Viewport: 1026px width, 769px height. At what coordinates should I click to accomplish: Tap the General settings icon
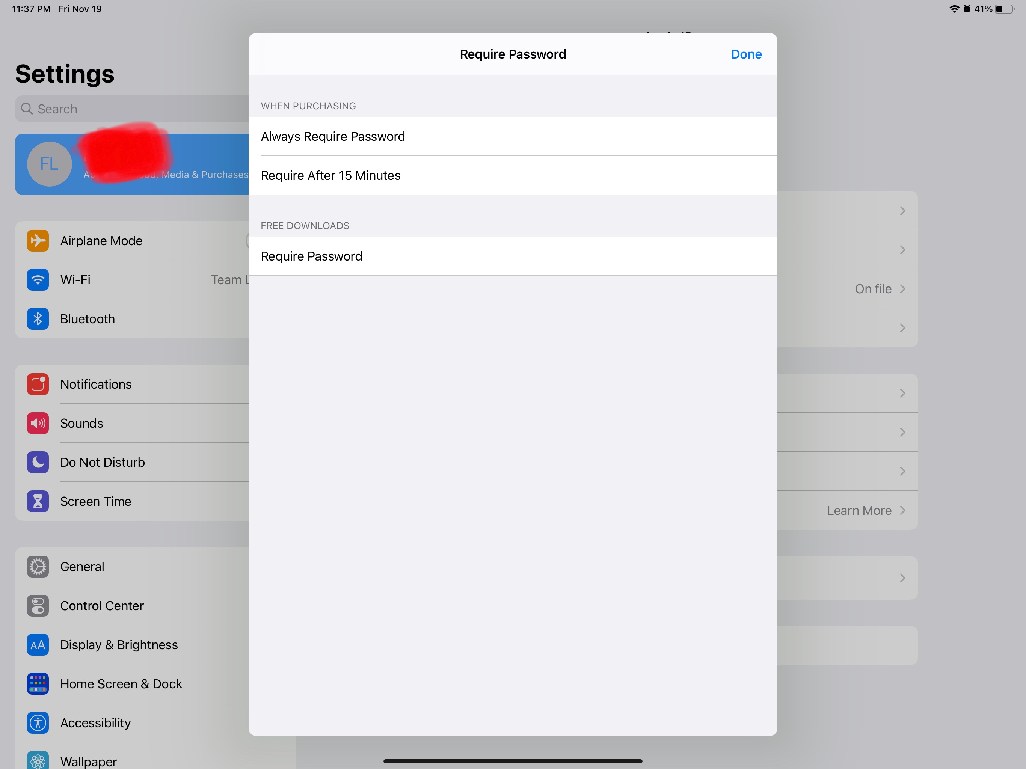point(37,566)
